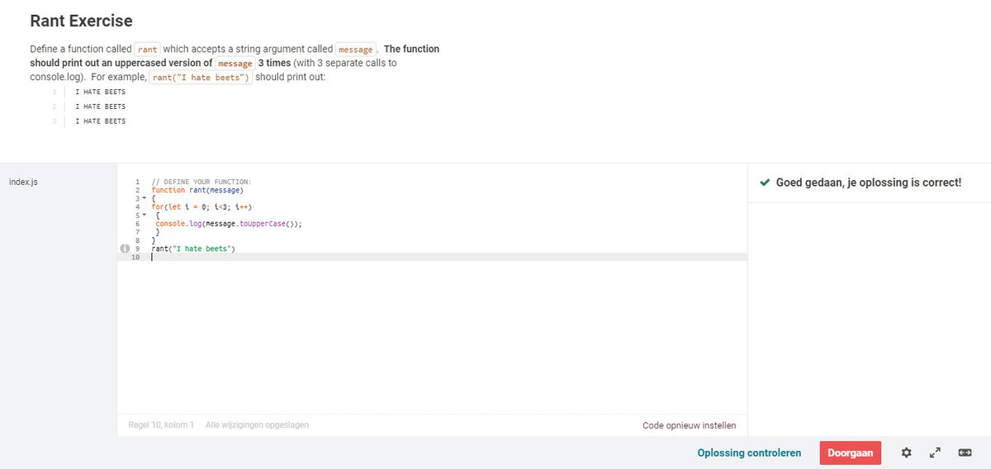Toggle wide layout with horizontal arrows icon
The image size is (991, 469).
pyautogui.click(x=965, y=452)
